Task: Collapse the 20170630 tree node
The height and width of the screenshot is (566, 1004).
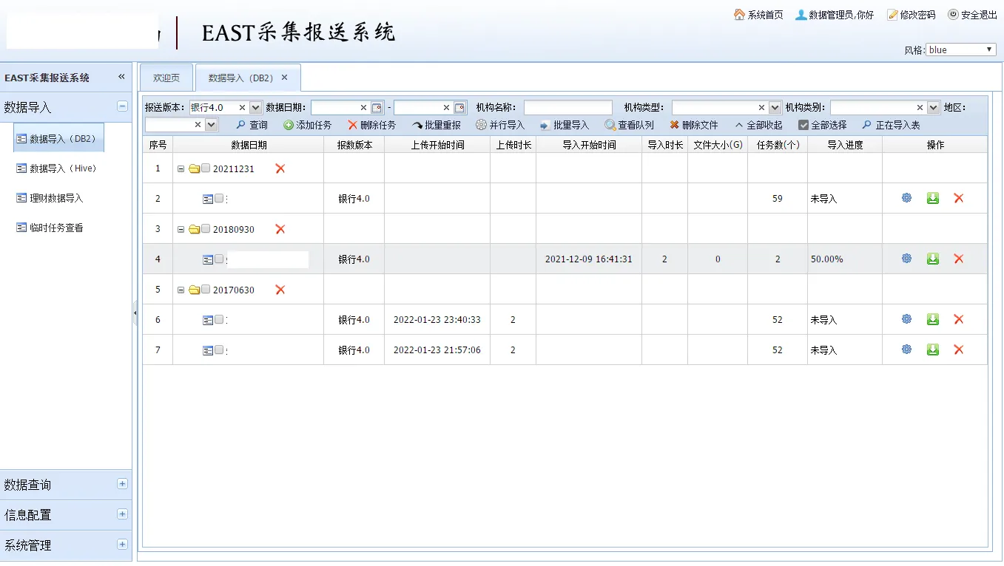Action: click(181, 290)
